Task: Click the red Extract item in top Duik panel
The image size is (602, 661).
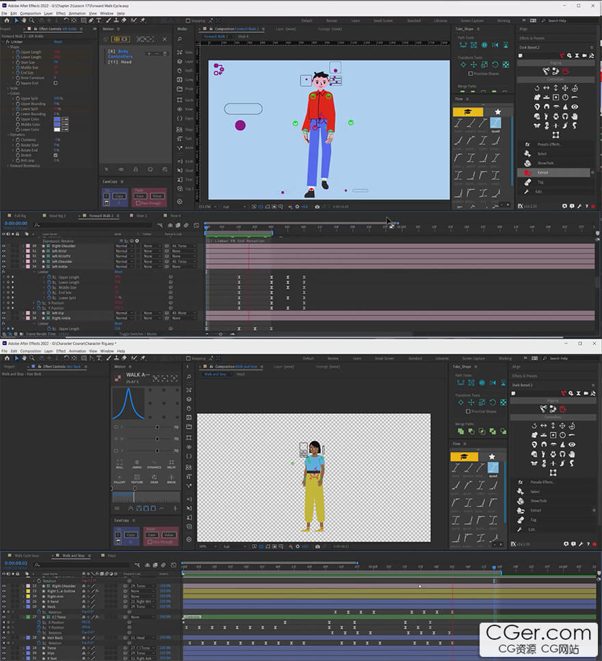Action: (542, 172)
